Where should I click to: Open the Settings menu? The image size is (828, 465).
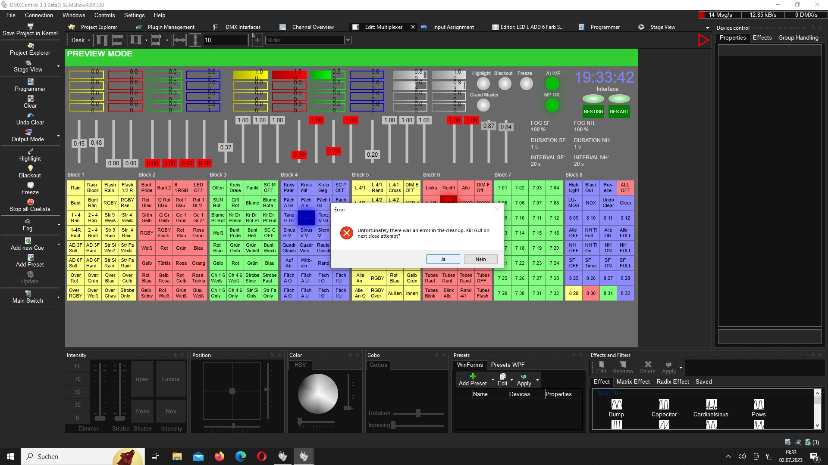pyautogui.click(x=134, y=15)
